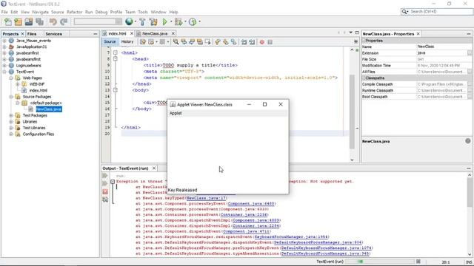Viewport: 474px width, 266px height.
Task: Click the maximize editor window icon
Action: (x=357, y=33)
